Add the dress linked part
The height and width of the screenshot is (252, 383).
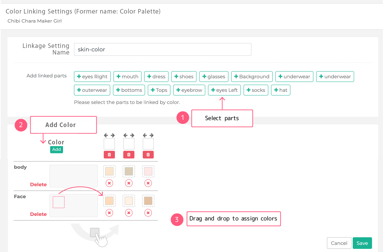pos(156,76)
